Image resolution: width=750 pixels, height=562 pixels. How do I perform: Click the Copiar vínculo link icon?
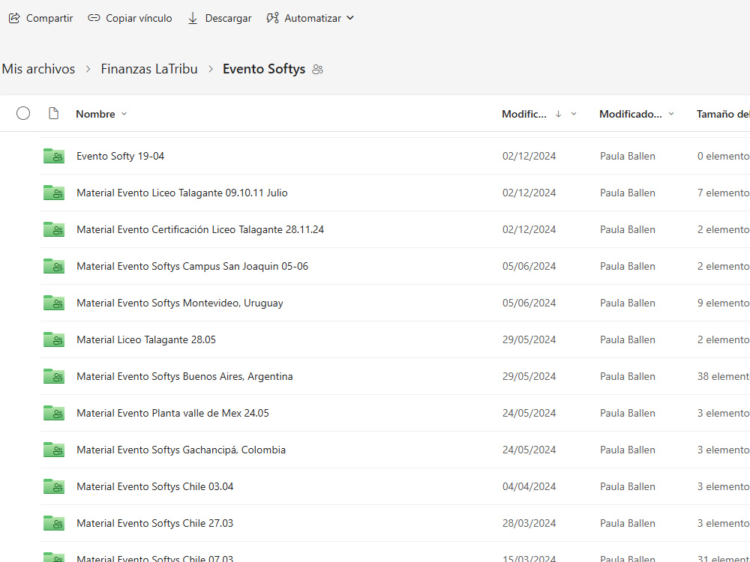click(x=94, y=18)
